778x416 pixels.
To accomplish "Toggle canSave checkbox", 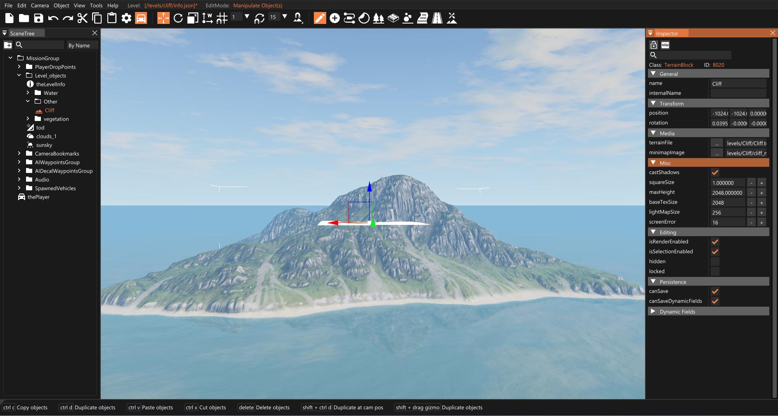I will coord(715,291).
